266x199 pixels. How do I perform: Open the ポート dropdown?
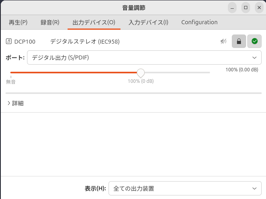(144, 57)
